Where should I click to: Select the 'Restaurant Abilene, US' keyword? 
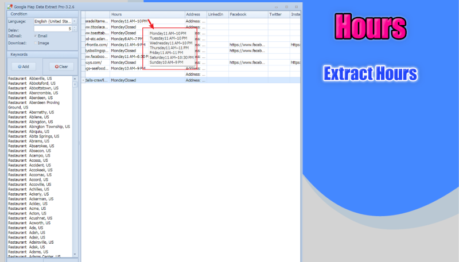coord(30,117)
